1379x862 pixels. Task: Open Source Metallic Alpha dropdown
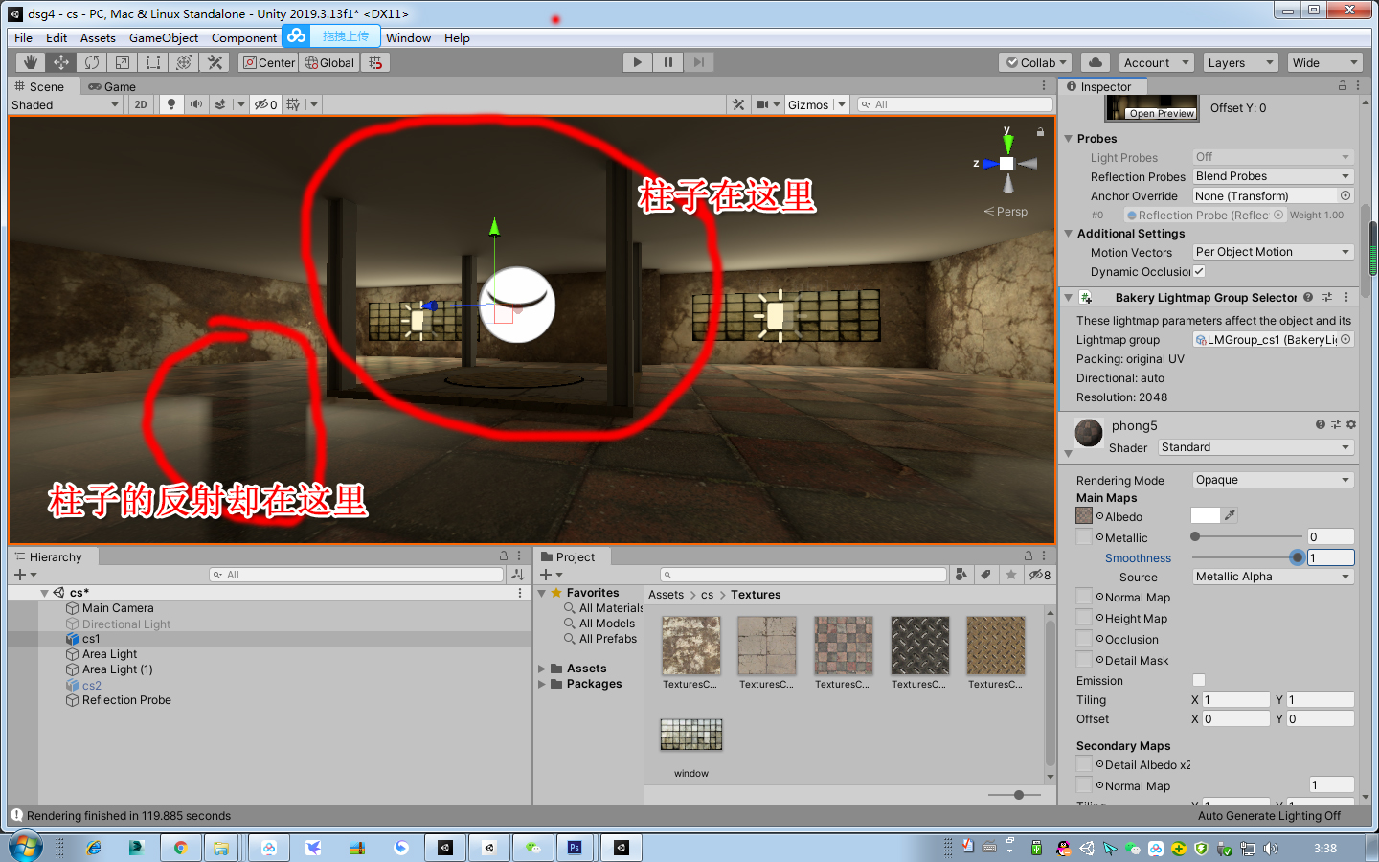tap(1273, 577)
